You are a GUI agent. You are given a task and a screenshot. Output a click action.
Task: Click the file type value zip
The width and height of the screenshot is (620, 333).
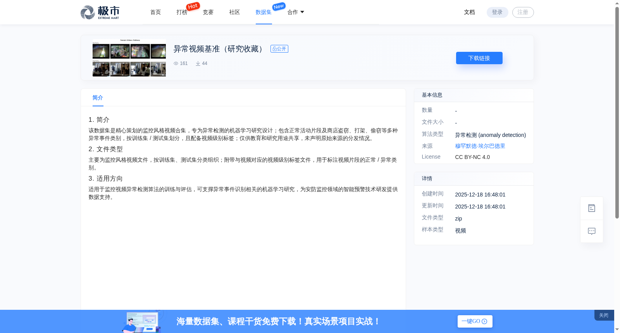click(458, 219)
